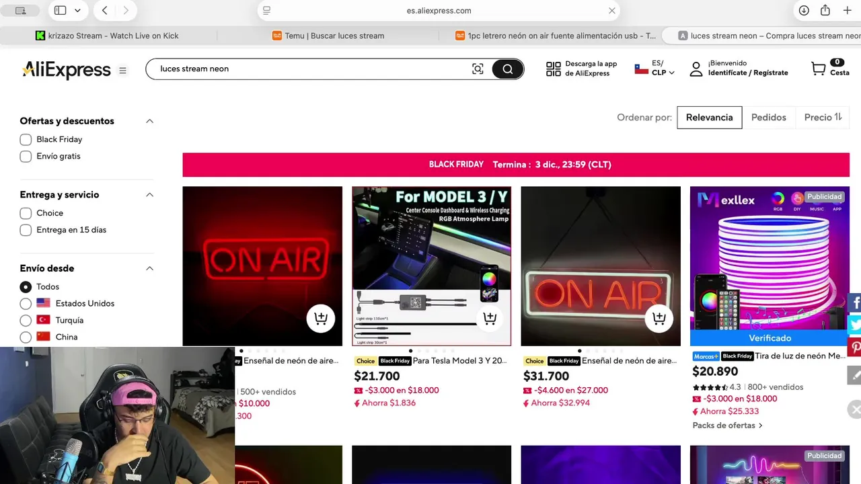The height and width of the screenshot is (484, 861).
Task: Click the edit pencil side icon
Action: pyautogui.click(x=854, y=375)
